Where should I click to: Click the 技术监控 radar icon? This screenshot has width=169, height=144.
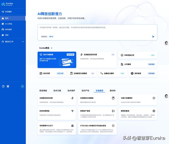[x=3, y=29]
